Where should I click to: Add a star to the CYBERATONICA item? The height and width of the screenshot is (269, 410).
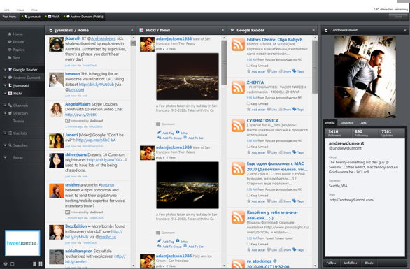tap(256, 152)
